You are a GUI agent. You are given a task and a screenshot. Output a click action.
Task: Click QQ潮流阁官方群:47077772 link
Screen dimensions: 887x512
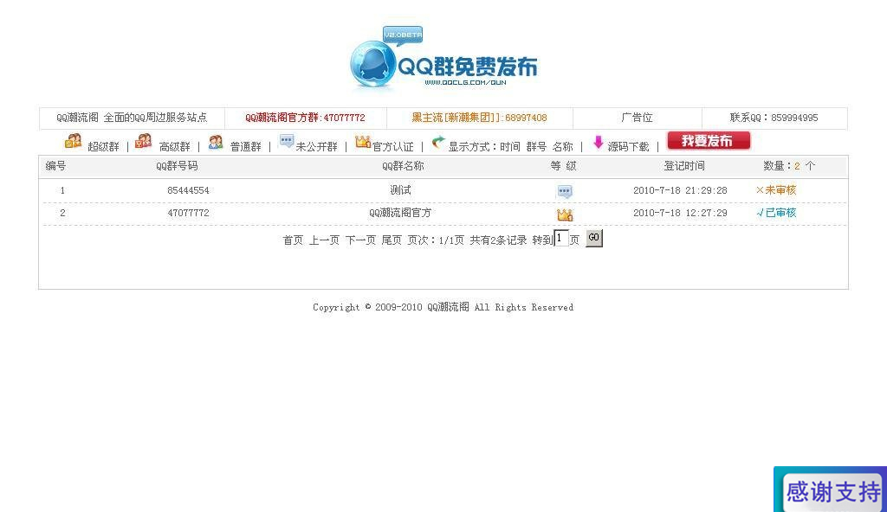point(305,118)
